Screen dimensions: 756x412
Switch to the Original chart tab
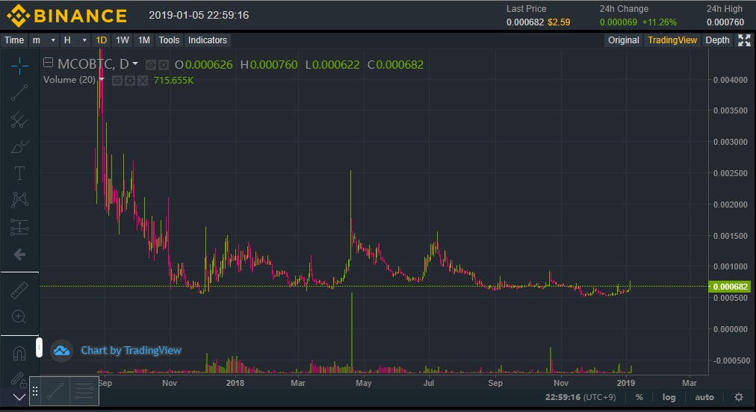point(623,40)
